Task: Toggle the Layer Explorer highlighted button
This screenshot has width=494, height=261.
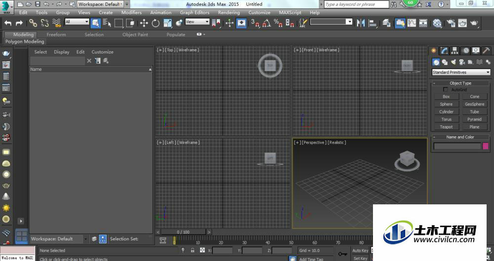Action: tap(400, 23)
